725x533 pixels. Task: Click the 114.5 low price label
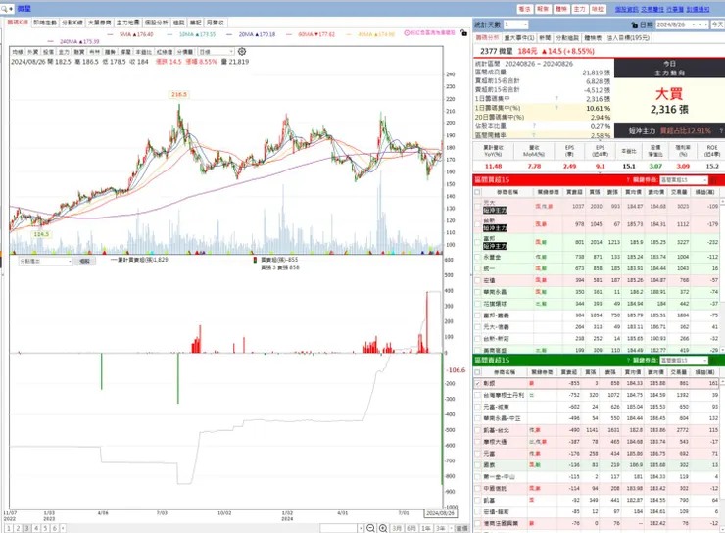coord(41,234)
